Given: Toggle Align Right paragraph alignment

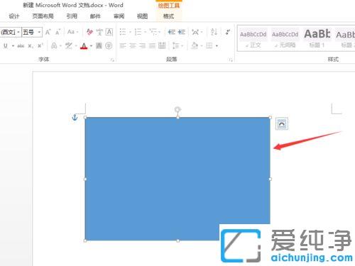Looking at the screenshot, I should 142,45.
